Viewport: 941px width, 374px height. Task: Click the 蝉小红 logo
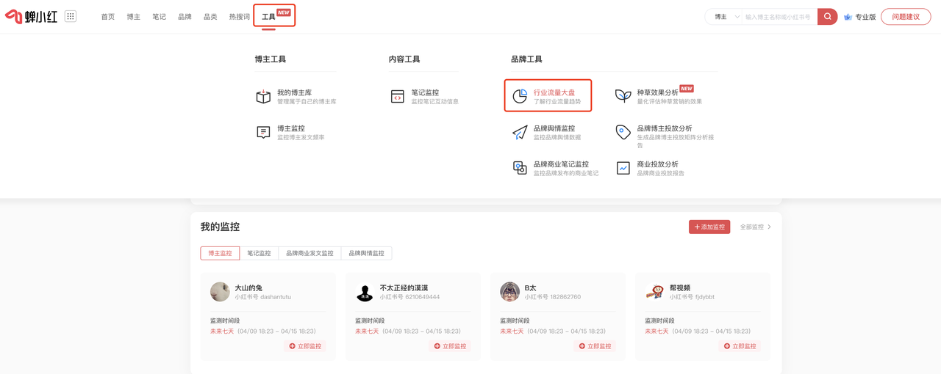31,16
